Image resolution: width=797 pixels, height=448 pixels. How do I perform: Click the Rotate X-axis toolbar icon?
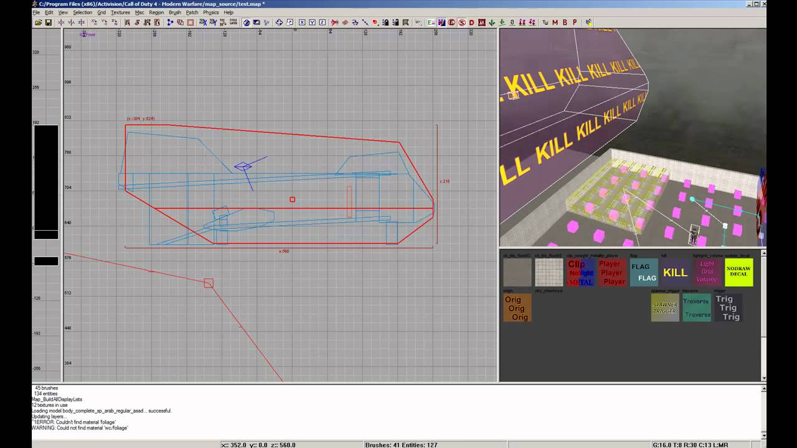(x=95, y=22)
